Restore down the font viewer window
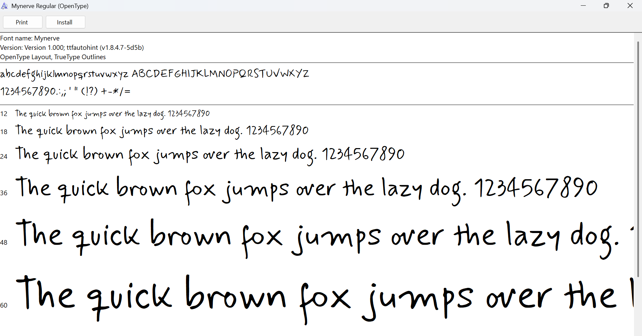 (606, 6)
